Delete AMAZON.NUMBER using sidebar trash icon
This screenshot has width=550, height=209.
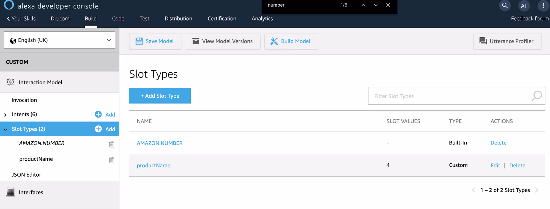[112, 144]
